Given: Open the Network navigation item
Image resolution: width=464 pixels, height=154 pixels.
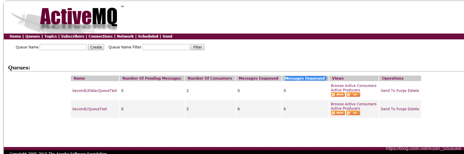Looking at the screenshot, I should [x=125, y=36].
